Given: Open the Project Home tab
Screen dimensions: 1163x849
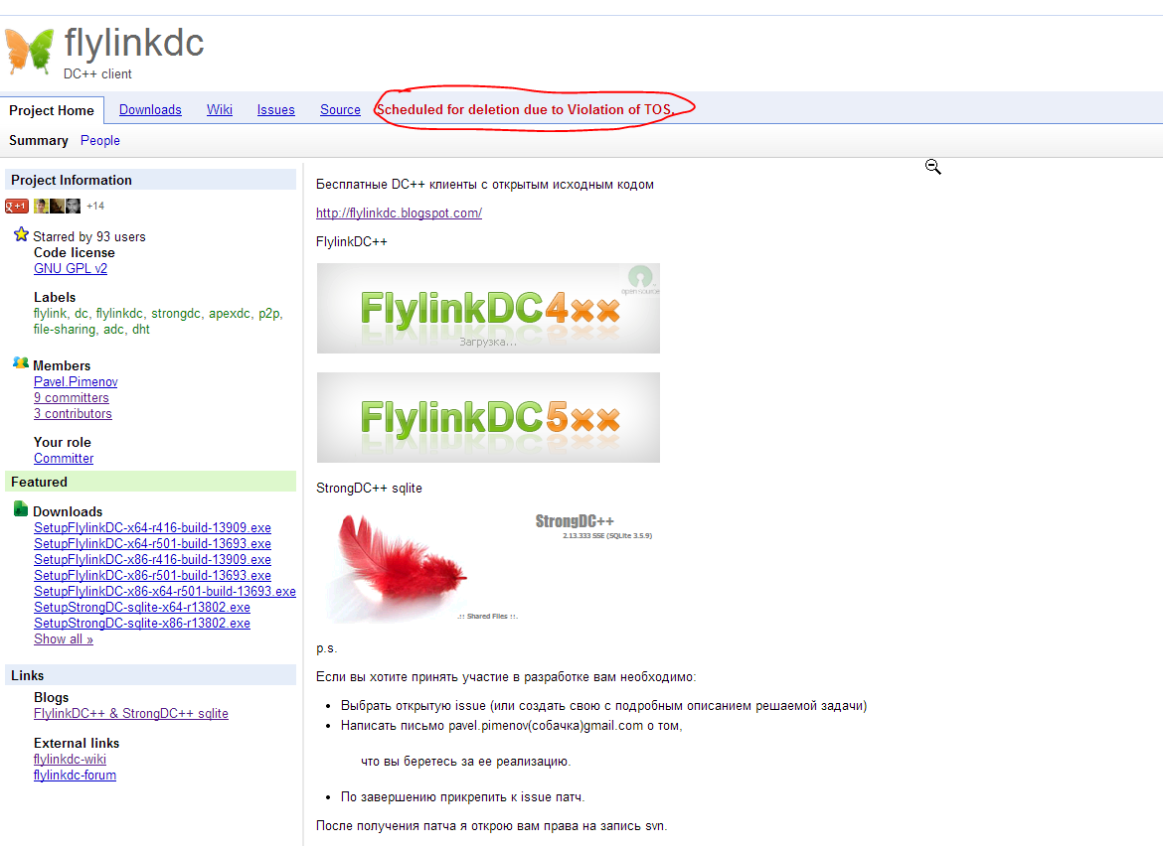Looking at the screenshot, I should (51, 110).
